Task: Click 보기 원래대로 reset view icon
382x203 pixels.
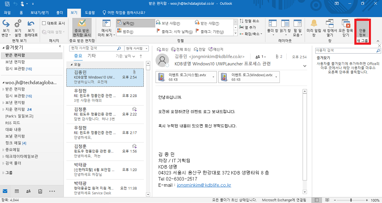Action: (31, 28)
